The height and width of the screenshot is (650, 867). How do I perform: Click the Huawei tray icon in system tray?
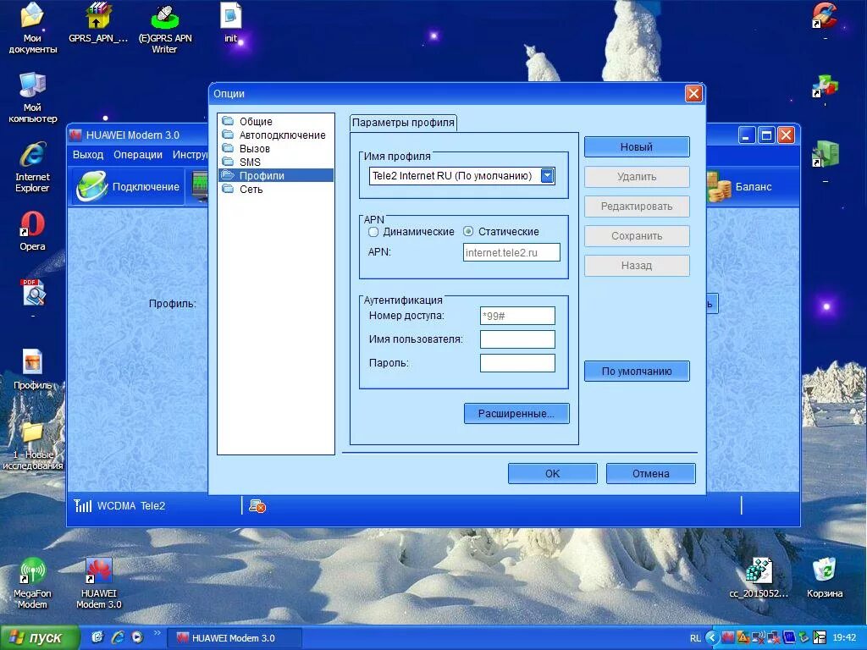727,638
